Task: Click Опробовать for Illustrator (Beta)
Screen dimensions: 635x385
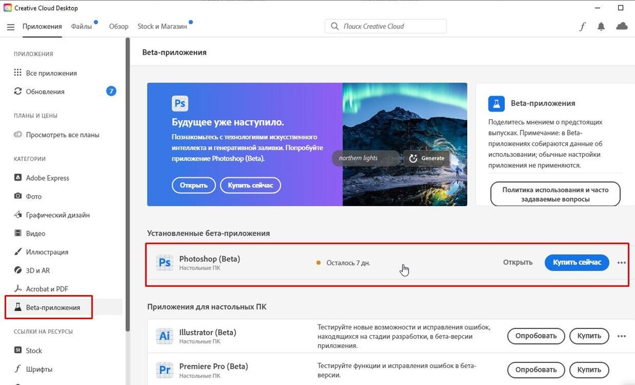Action: pyautogui.click(x=536, y=336)
